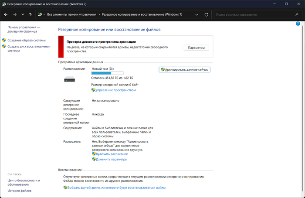Click the search magnifier icon

(297, 14)
